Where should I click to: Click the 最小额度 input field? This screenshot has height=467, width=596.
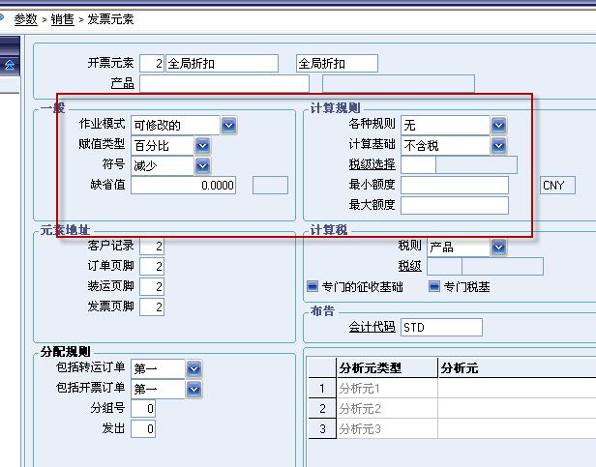point(454,185)
